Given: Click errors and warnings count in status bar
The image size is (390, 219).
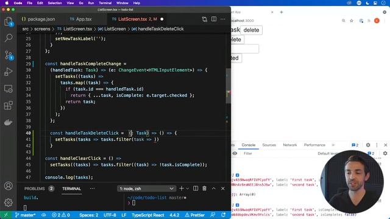Looking at the screenshot, I should pos(61,215).
